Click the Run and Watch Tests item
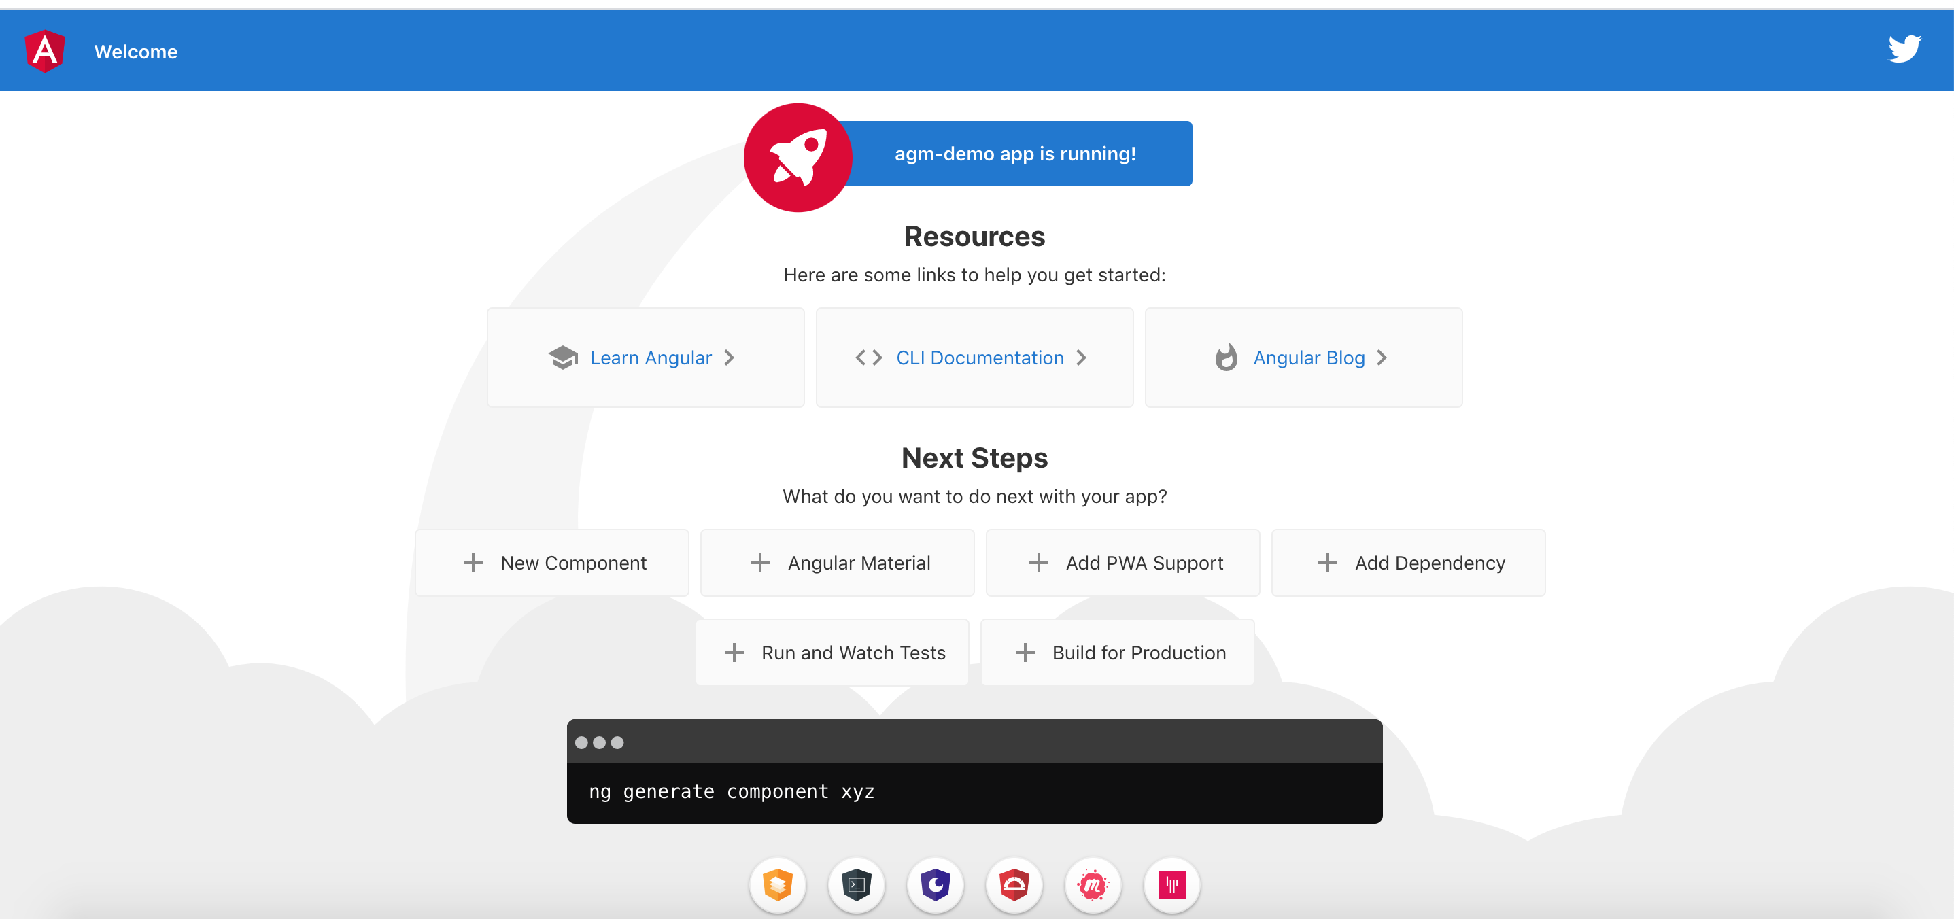The width and height of the screenshot is (1954, 919). coord(836,651)
